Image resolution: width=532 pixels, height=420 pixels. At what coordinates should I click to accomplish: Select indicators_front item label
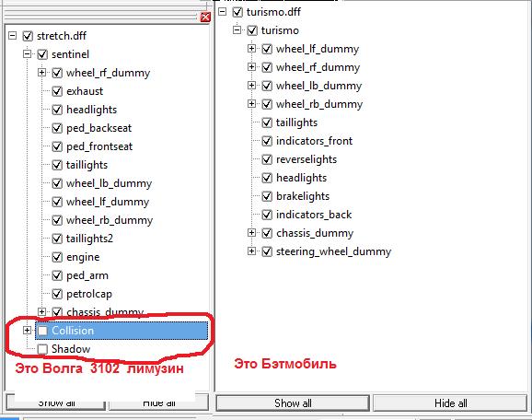coord(314,141)
